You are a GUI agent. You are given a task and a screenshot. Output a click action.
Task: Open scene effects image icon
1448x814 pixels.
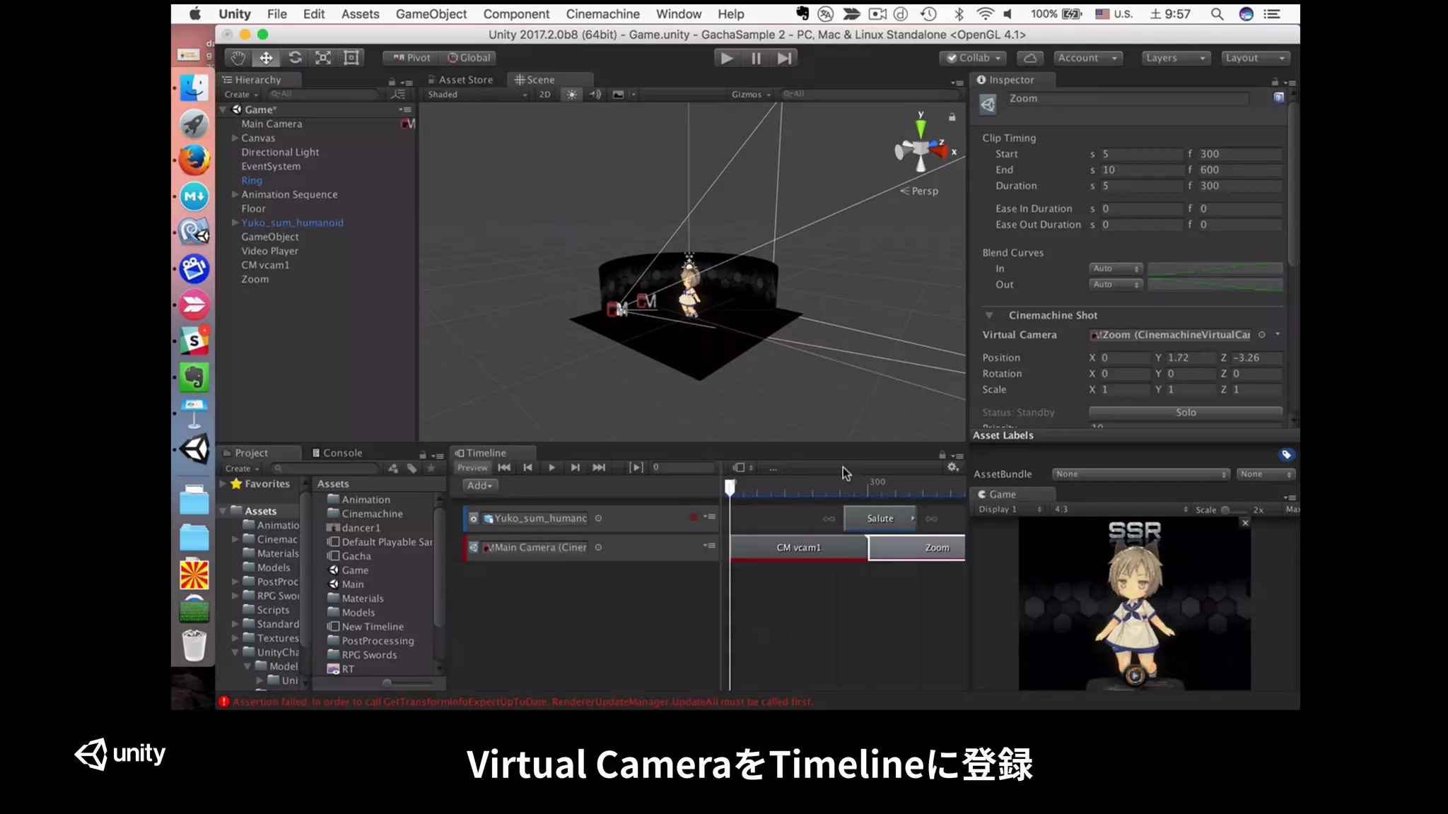618,94
